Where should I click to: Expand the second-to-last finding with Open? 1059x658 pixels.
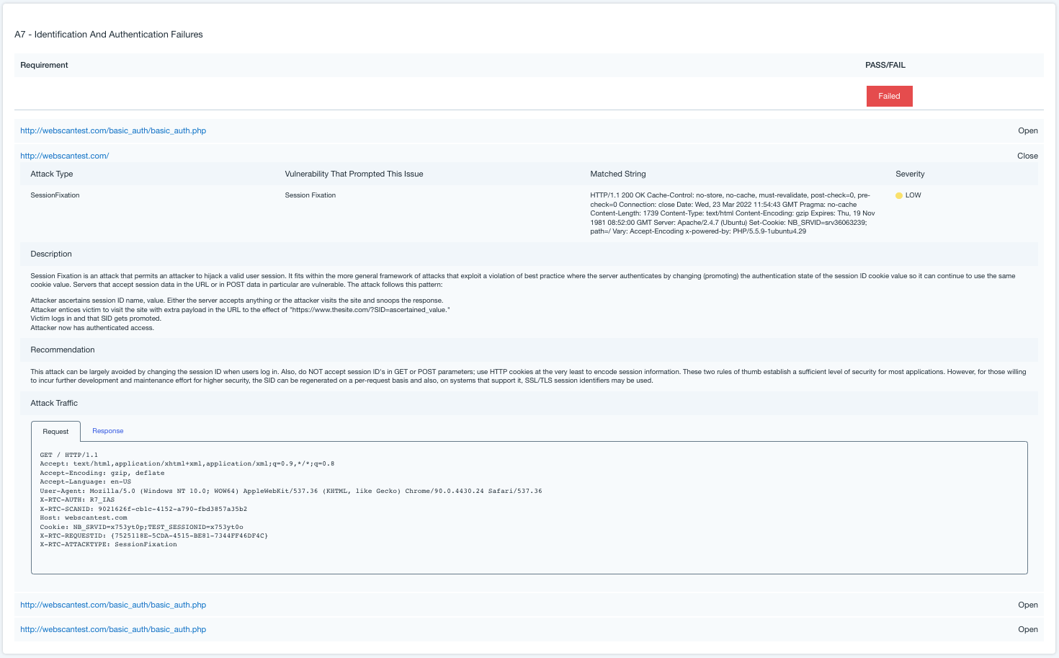click(1027, 605)
